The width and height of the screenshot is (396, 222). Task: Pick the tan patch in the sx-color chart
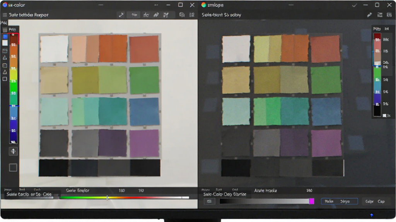(x=54, y=80)
